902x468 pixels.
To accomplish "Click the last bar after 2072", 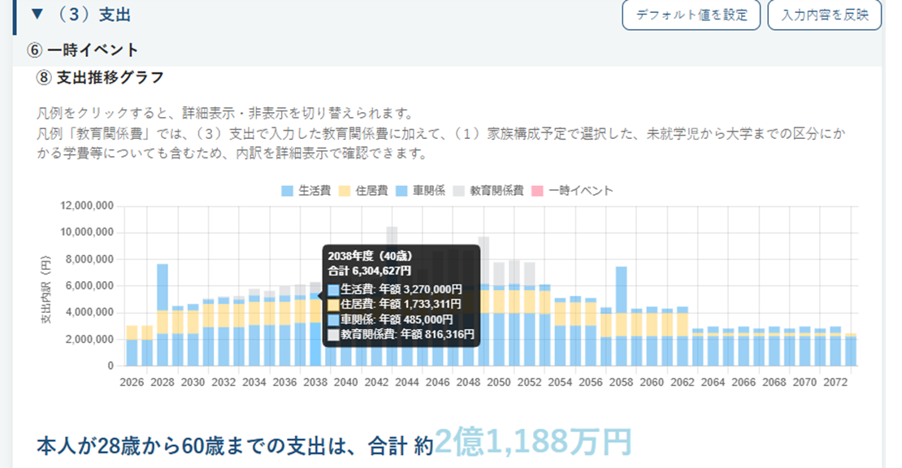I will coord(851,349).
